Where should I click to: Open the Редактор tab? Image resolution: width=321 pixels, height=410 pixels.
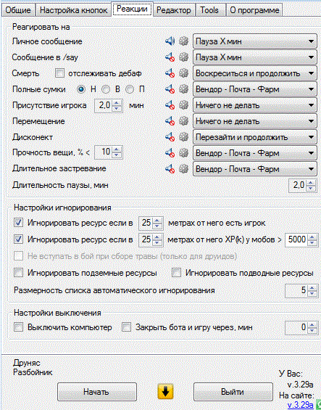pyautogui.click(x=174, y=10)
